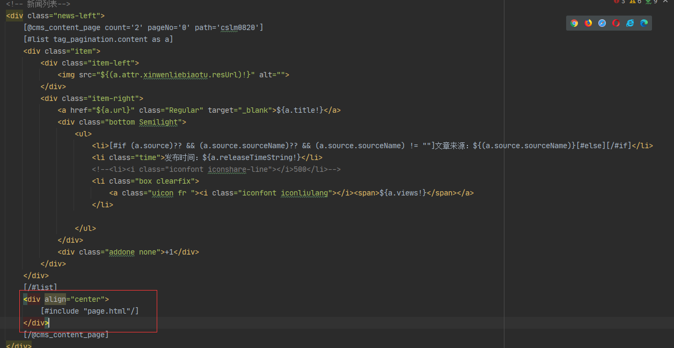Open preview in Firefox browser
This screenshot has height=348, width=674.
click(x=588, y=23)
